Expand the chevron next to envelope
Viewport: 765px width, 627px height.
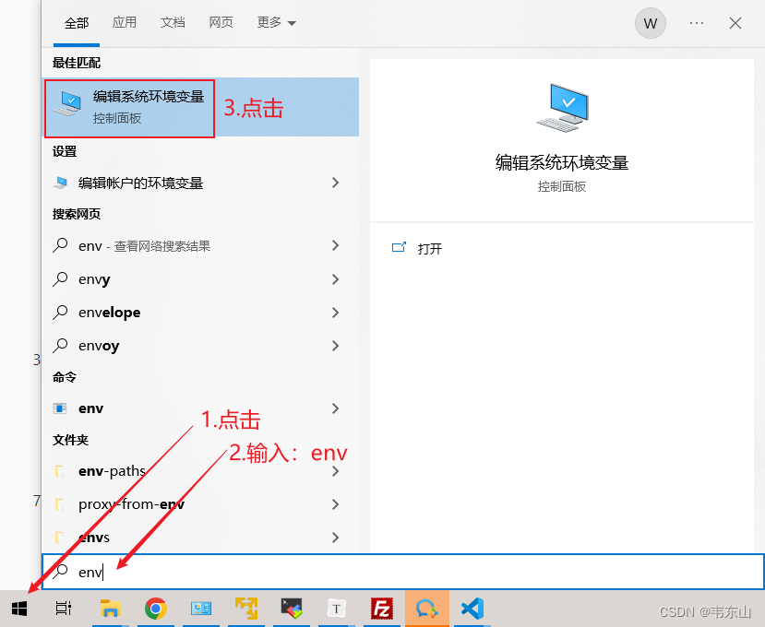(x=335, y=312)
